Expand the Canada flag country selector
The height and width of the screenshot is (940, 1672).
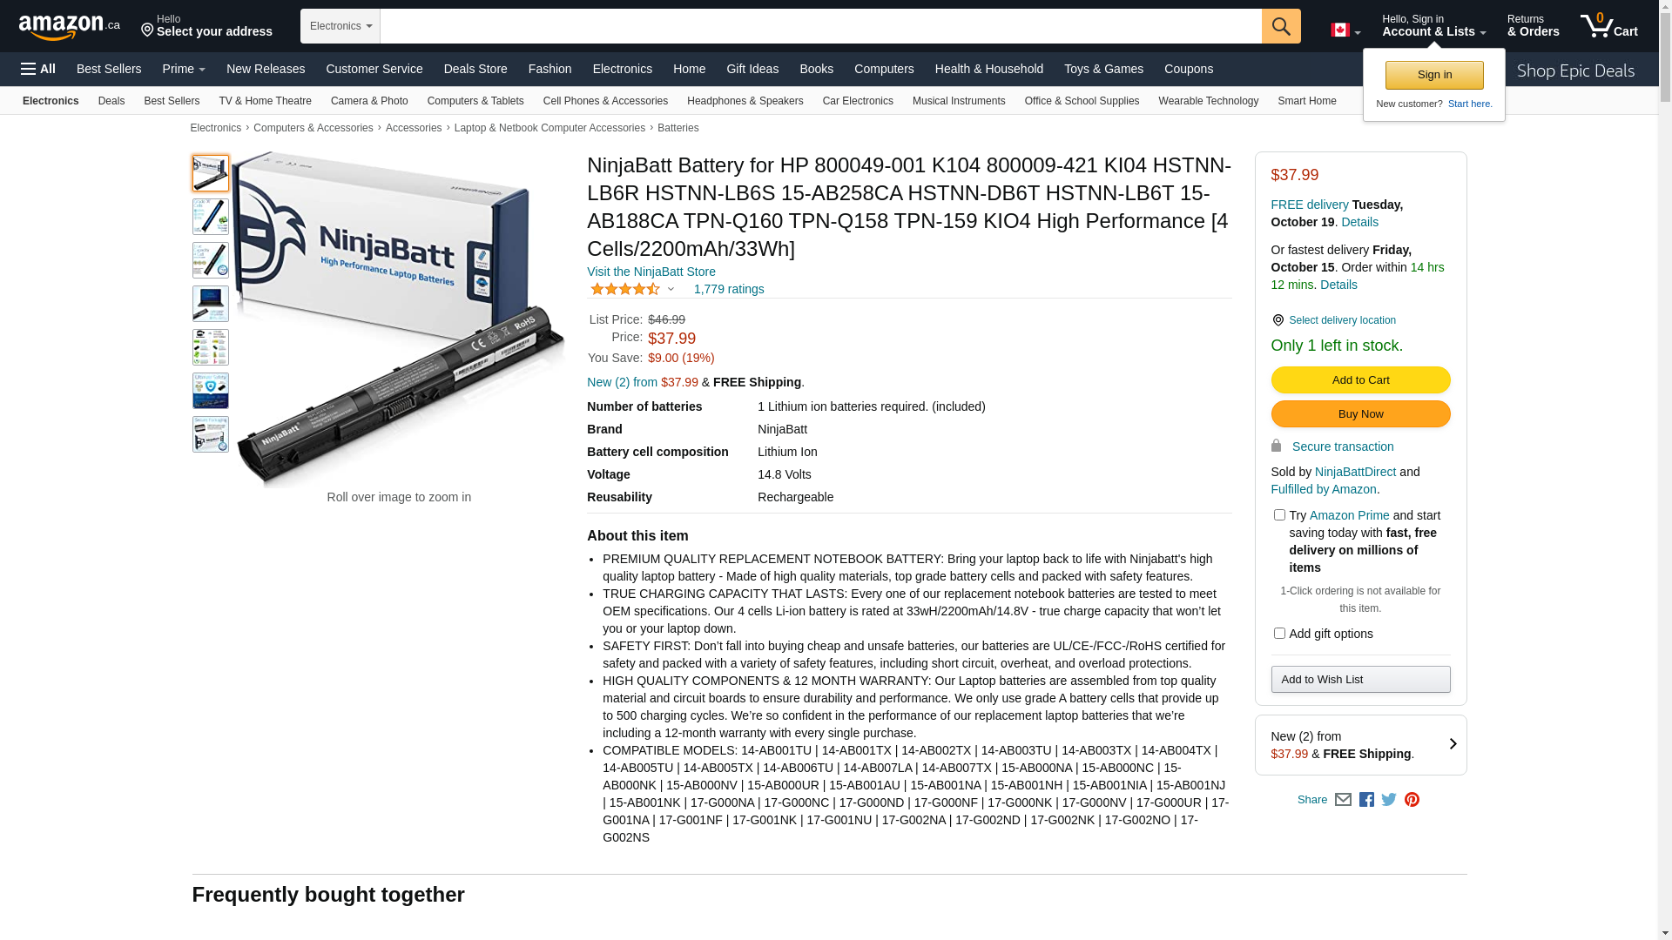(1345, 30)
